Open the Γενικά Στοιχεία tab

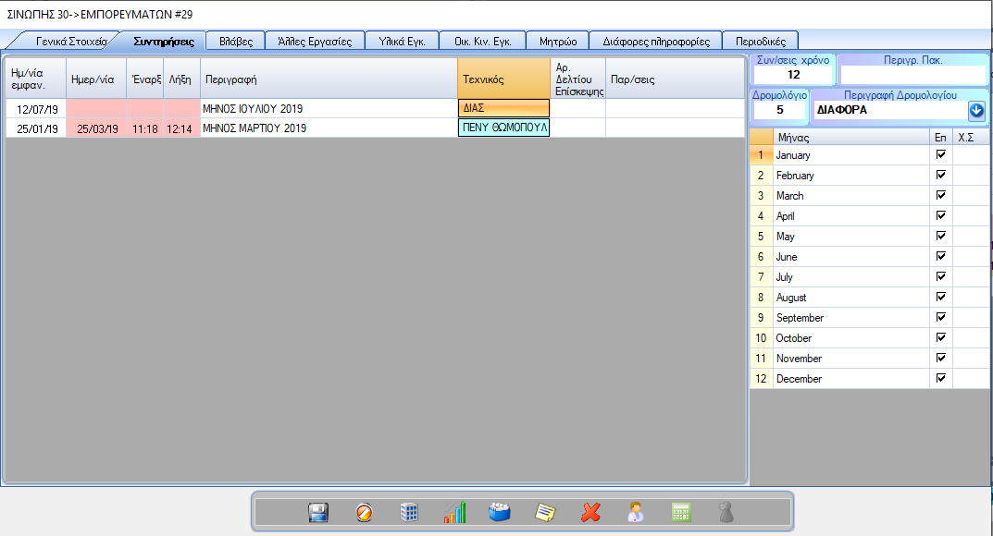point(70,42)
